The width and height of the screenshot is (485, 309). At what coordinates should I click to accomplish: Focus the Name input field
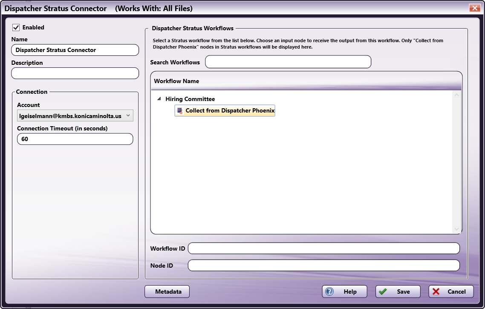tap(75, 50)
